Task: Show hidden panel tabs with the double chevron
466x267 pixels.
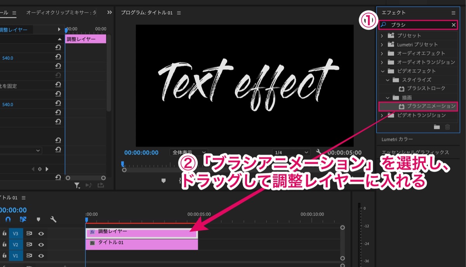Action: (110, 12)
